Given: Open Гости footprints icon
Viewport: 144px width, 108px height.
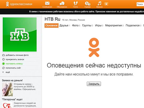Looking at the screenshot, I should click(76, 3).
